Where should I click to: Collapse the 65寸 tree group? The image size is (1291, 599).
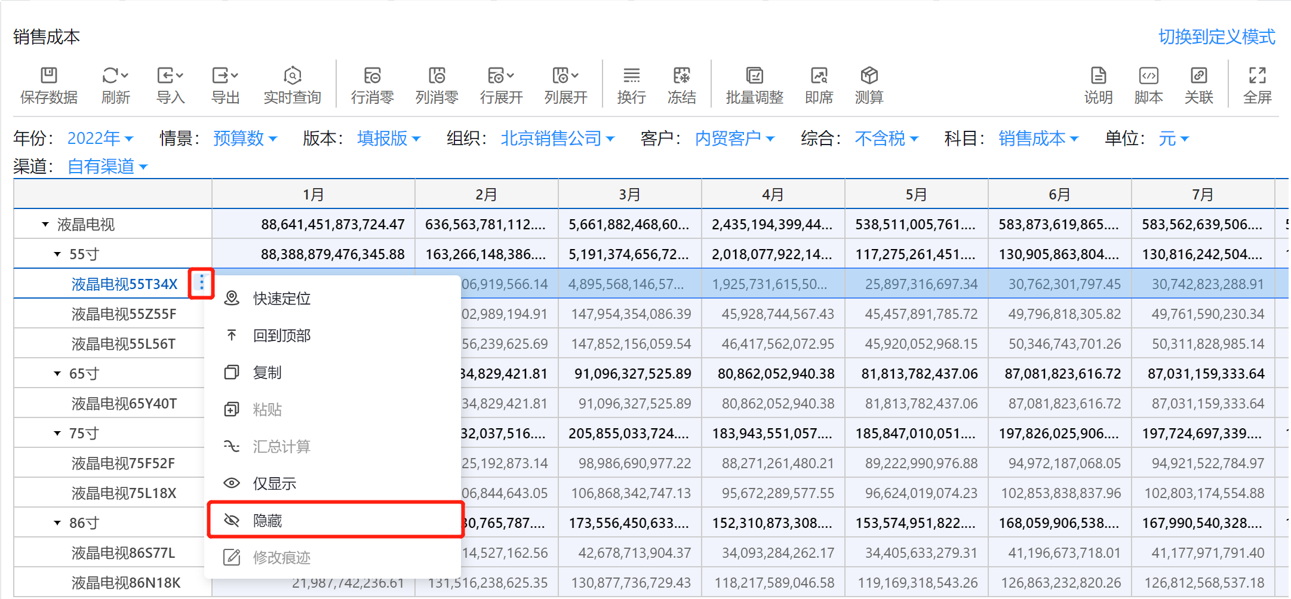(57, 374)
